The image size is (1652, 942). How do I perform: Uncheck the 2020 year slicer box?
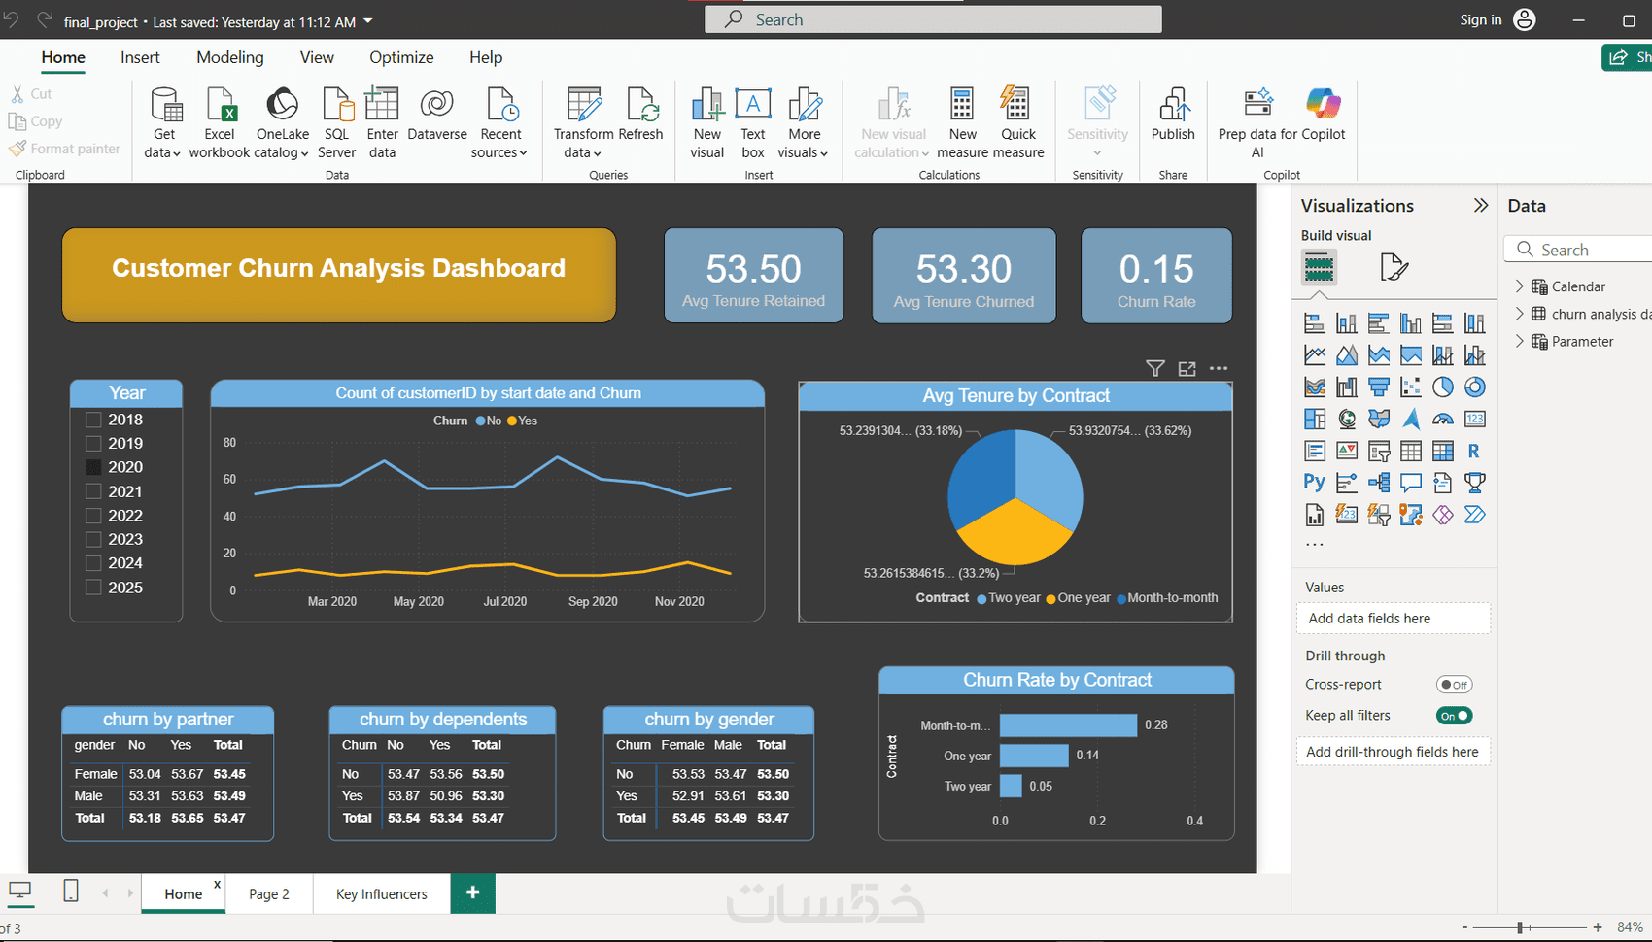tap(93, 467)
